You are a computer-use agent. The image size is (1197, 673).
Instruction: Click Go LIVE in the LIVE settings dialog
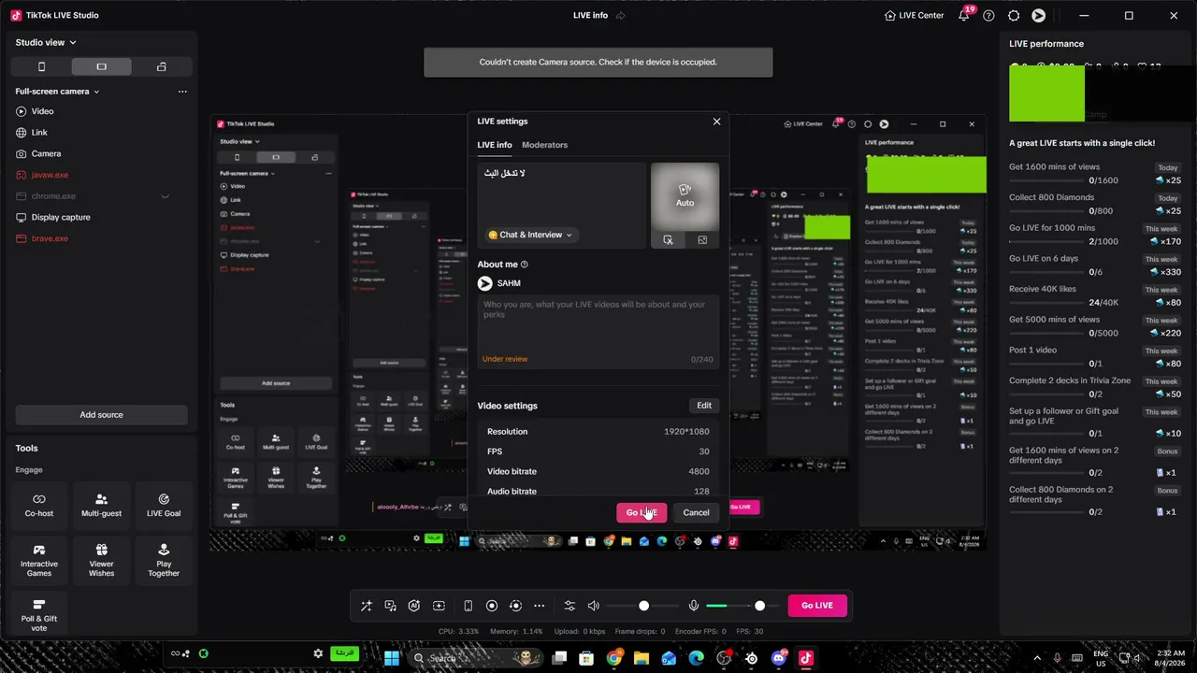click(x=642, y=512)
